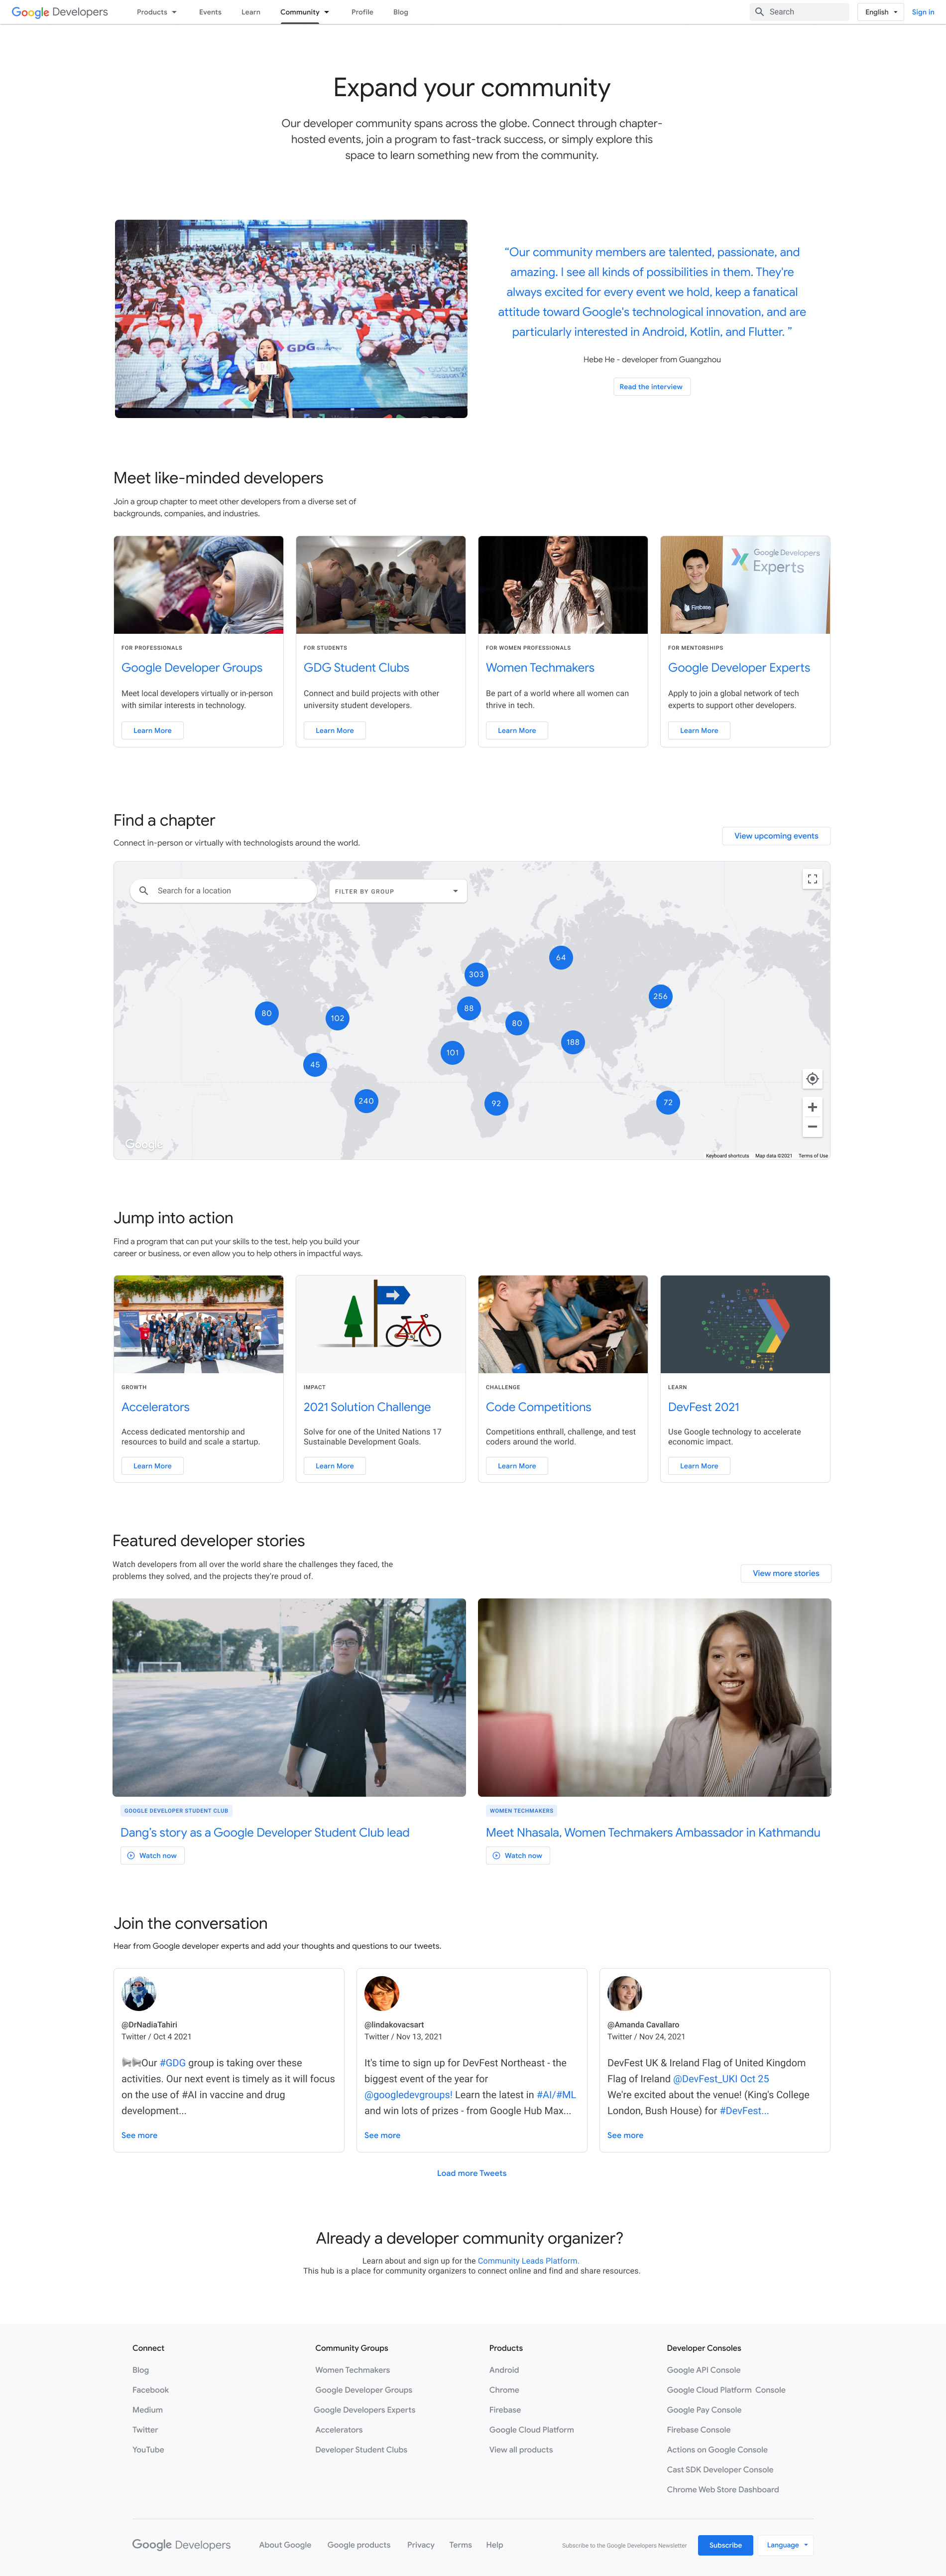The height and width of the screenshot is (2576, 946).
Task: Click Learn More under Google Developer Groups
Action: point(153,730)
